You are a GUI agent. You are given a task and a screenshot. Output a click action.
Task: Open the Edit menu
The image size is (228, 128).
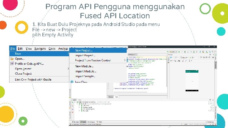pos(20,49)
